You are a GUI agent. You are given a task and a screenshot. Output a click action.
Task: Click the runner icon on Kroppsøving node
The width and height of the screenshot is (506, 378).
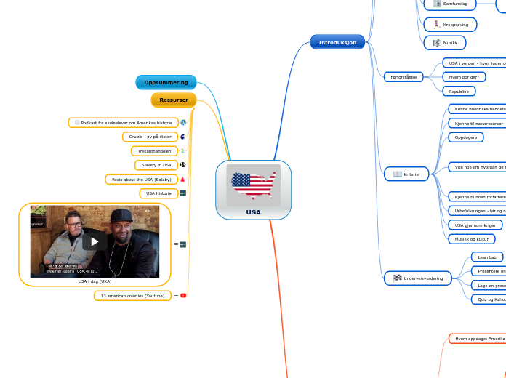point(437,25)
